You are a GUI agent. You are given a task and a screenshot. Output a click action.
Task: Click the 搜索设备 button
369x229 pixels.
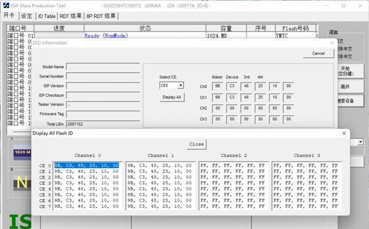pyautogui.click(x=350, y=101)
